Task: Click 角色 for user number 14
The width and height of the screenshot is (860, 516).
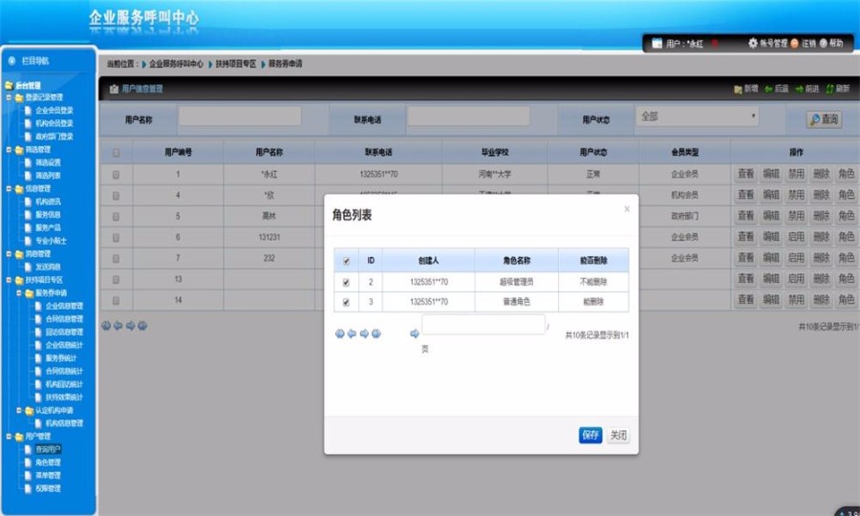Action: pyautogui.click(x=847, y=299)
